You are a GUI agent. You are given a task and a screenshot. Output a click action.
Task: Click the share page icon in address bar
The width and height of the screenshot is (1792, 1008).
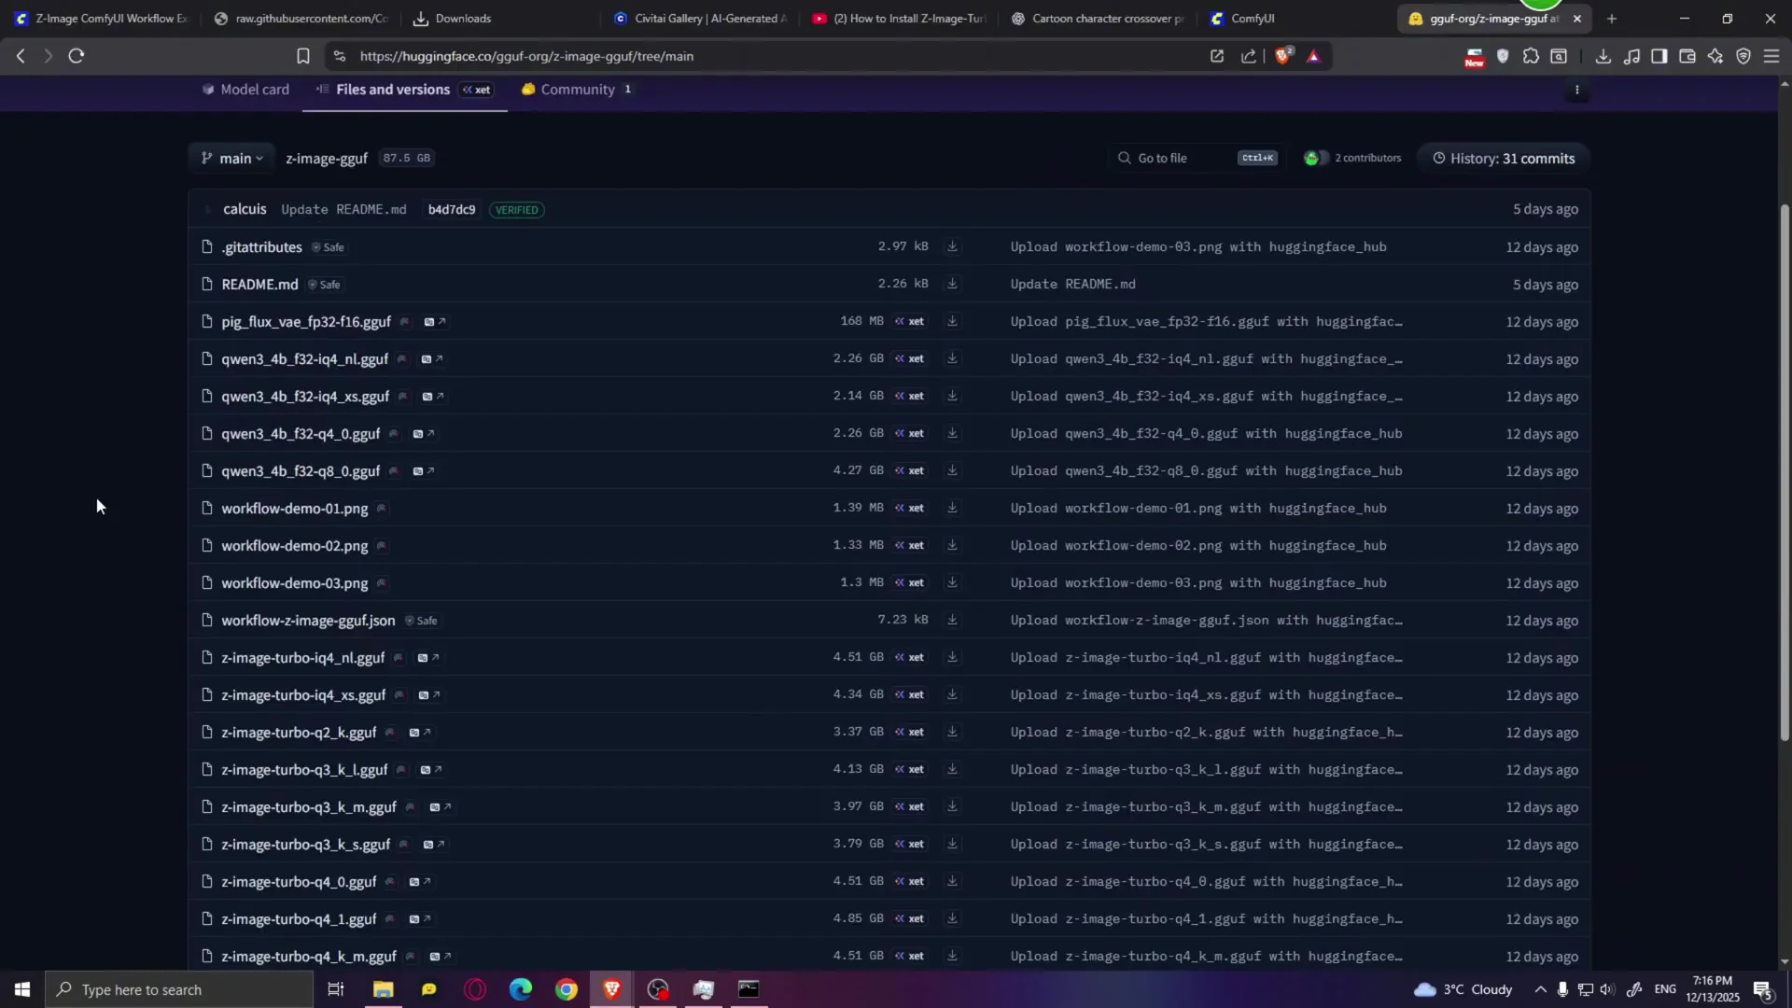click(1248, 56)
